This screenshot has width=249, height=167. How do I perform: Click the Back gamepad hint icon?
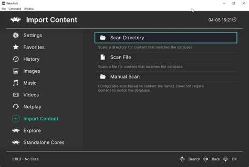(206, 159)
